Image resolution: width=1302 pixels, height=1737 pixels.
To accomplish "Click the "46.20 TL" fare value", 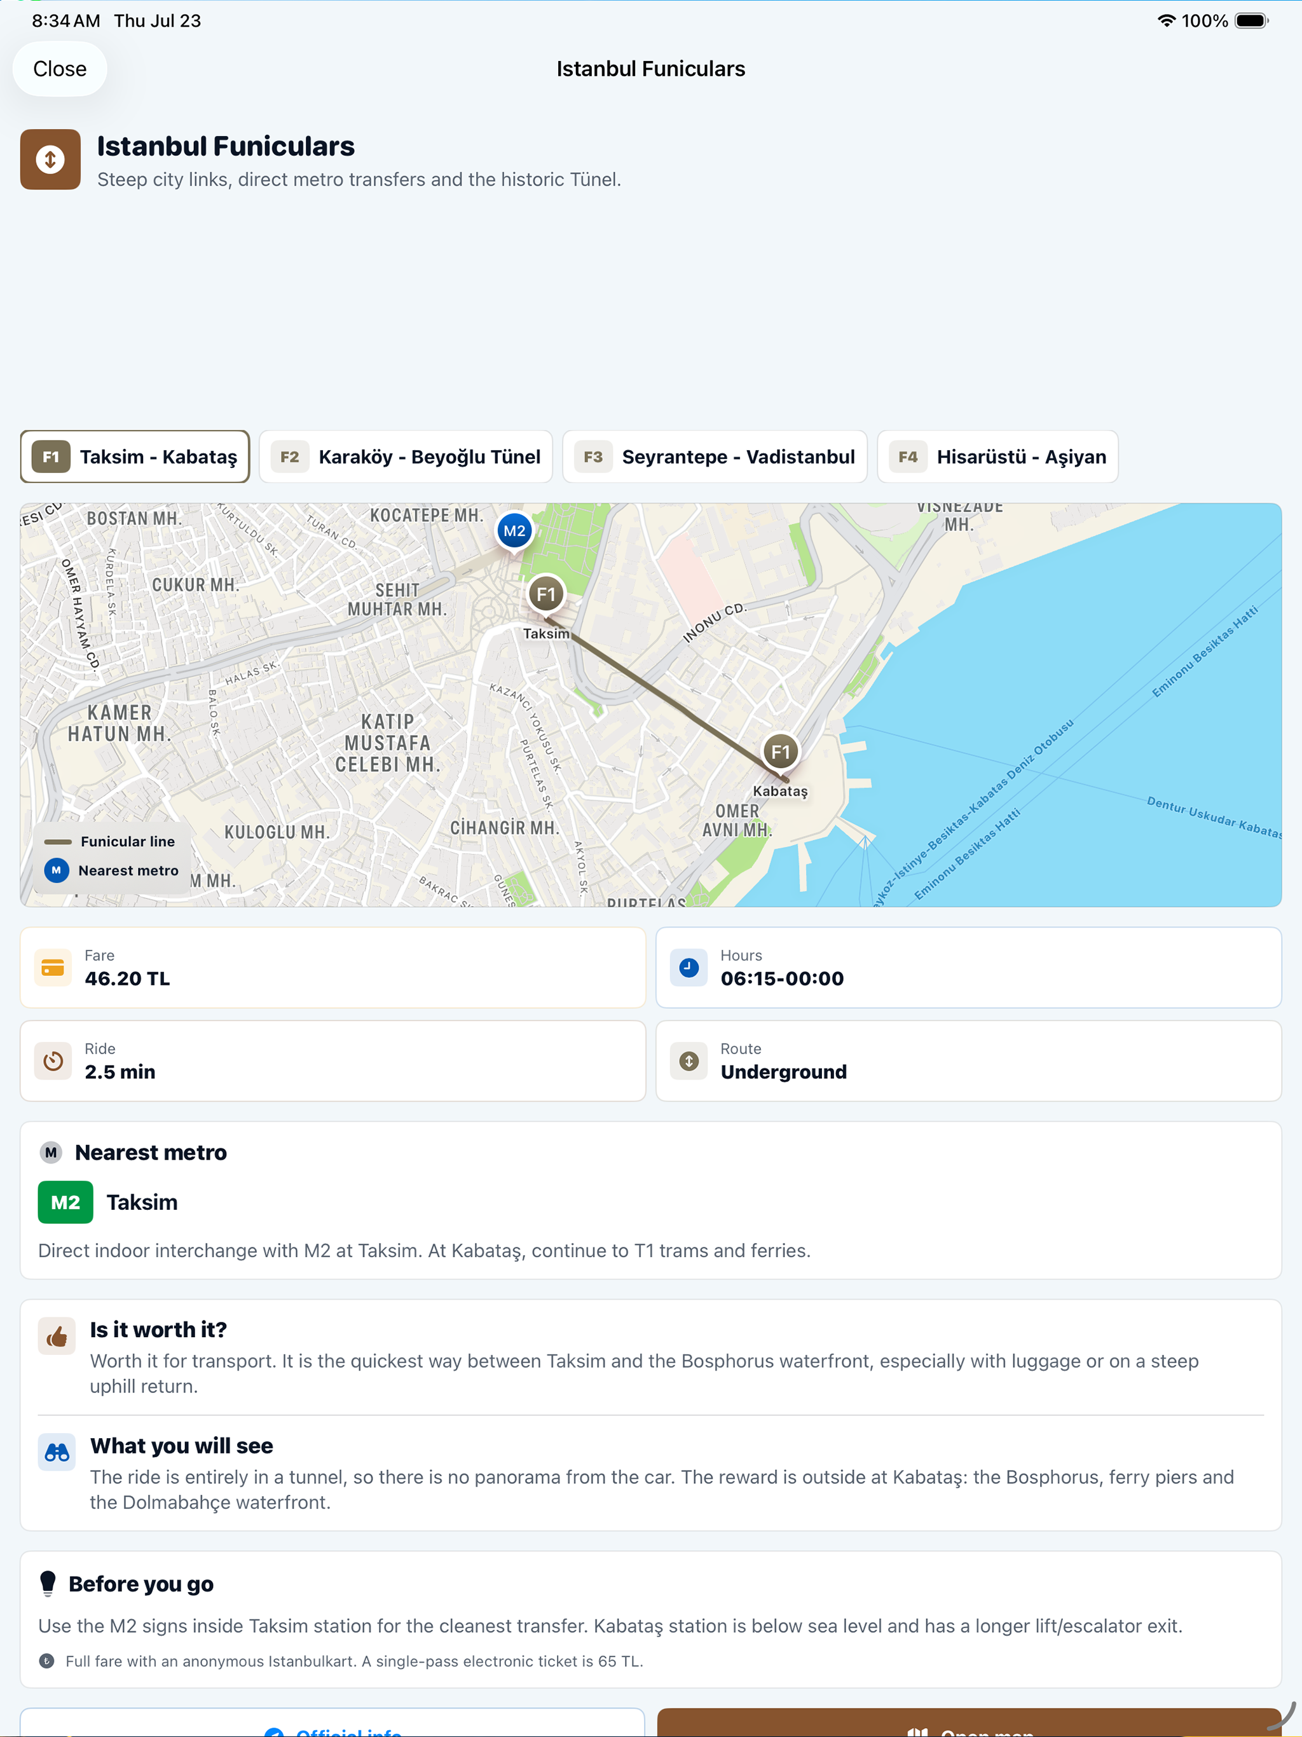I will [x=127, y=978].
